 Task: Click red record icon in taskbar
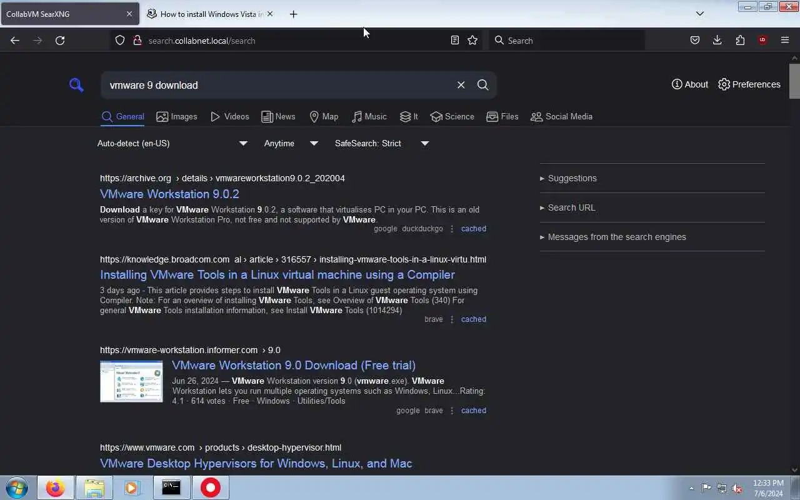(x=210, y=487)
